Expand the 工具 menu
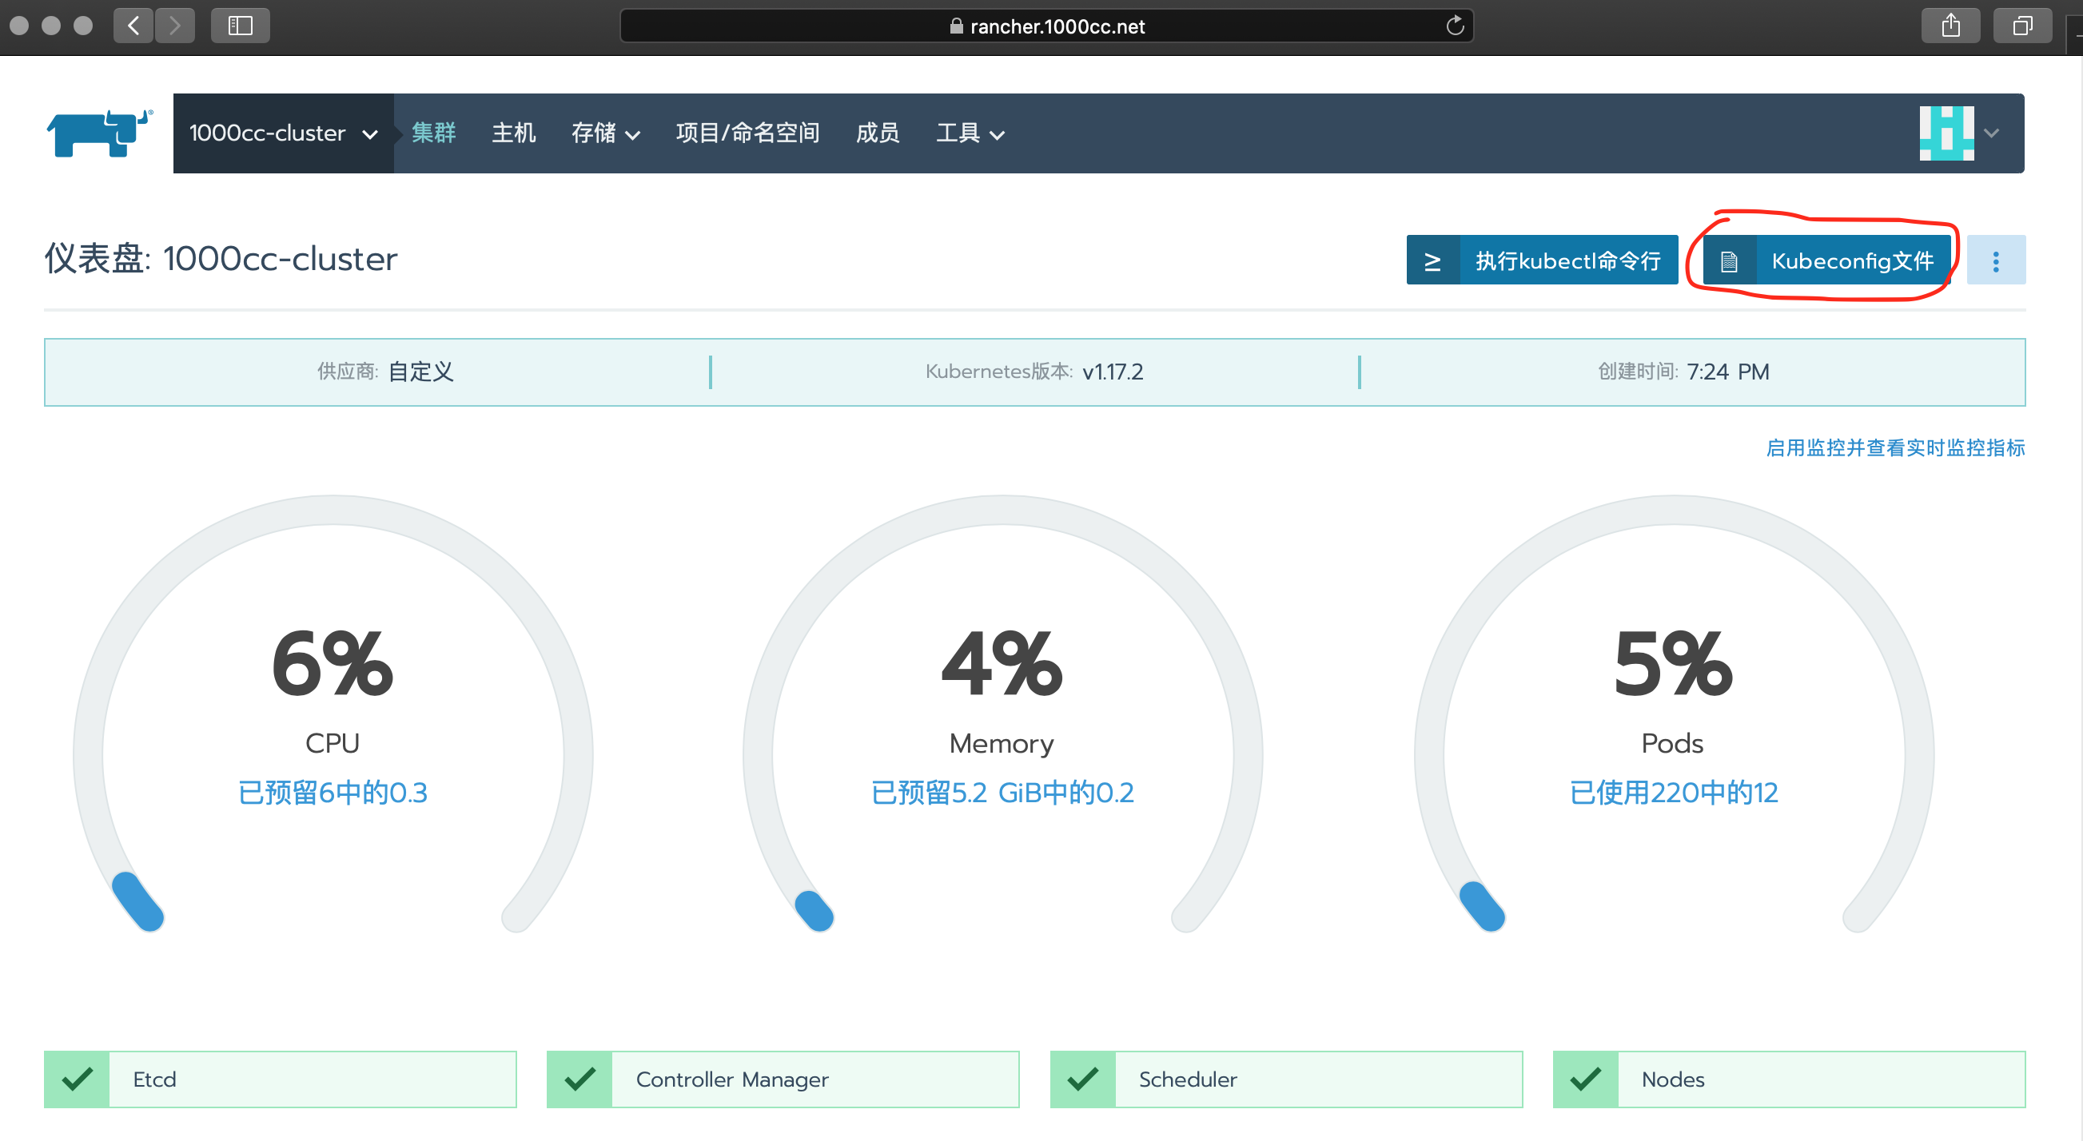Screen dimensions: 2083x1141 point(970,133)
